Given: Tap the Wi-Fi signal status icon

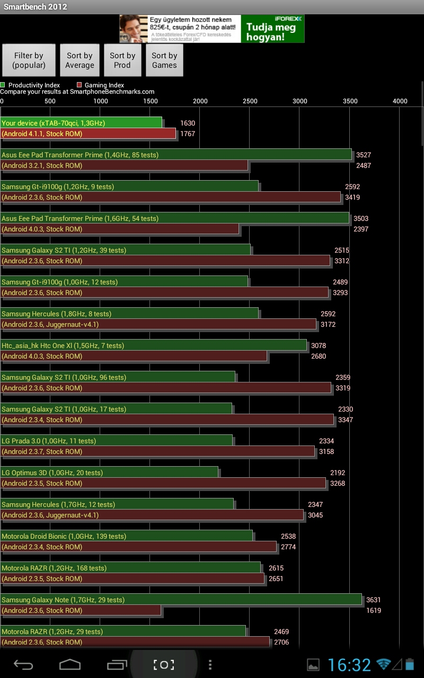Looking at the screenshot, I should pyautogui.click(x=383, y=664).
